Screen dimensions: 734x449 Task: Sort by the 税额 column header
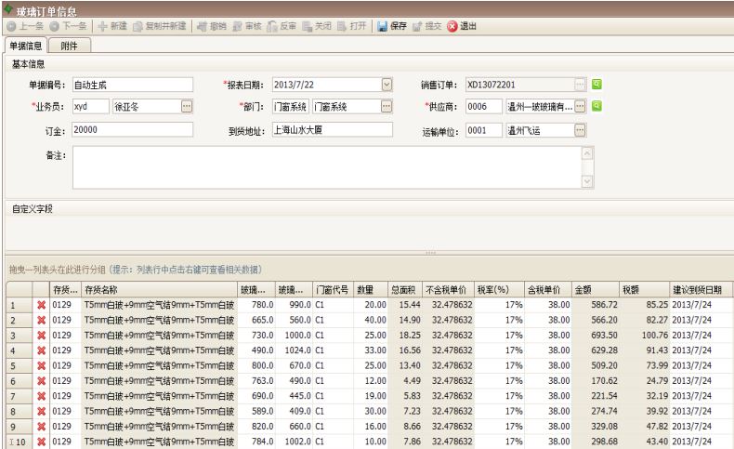(x=645, y=290)
